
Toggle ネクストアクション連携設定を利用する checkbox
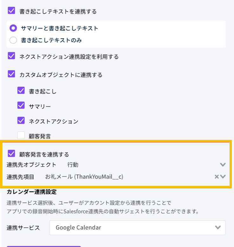(x=11, y=56)
